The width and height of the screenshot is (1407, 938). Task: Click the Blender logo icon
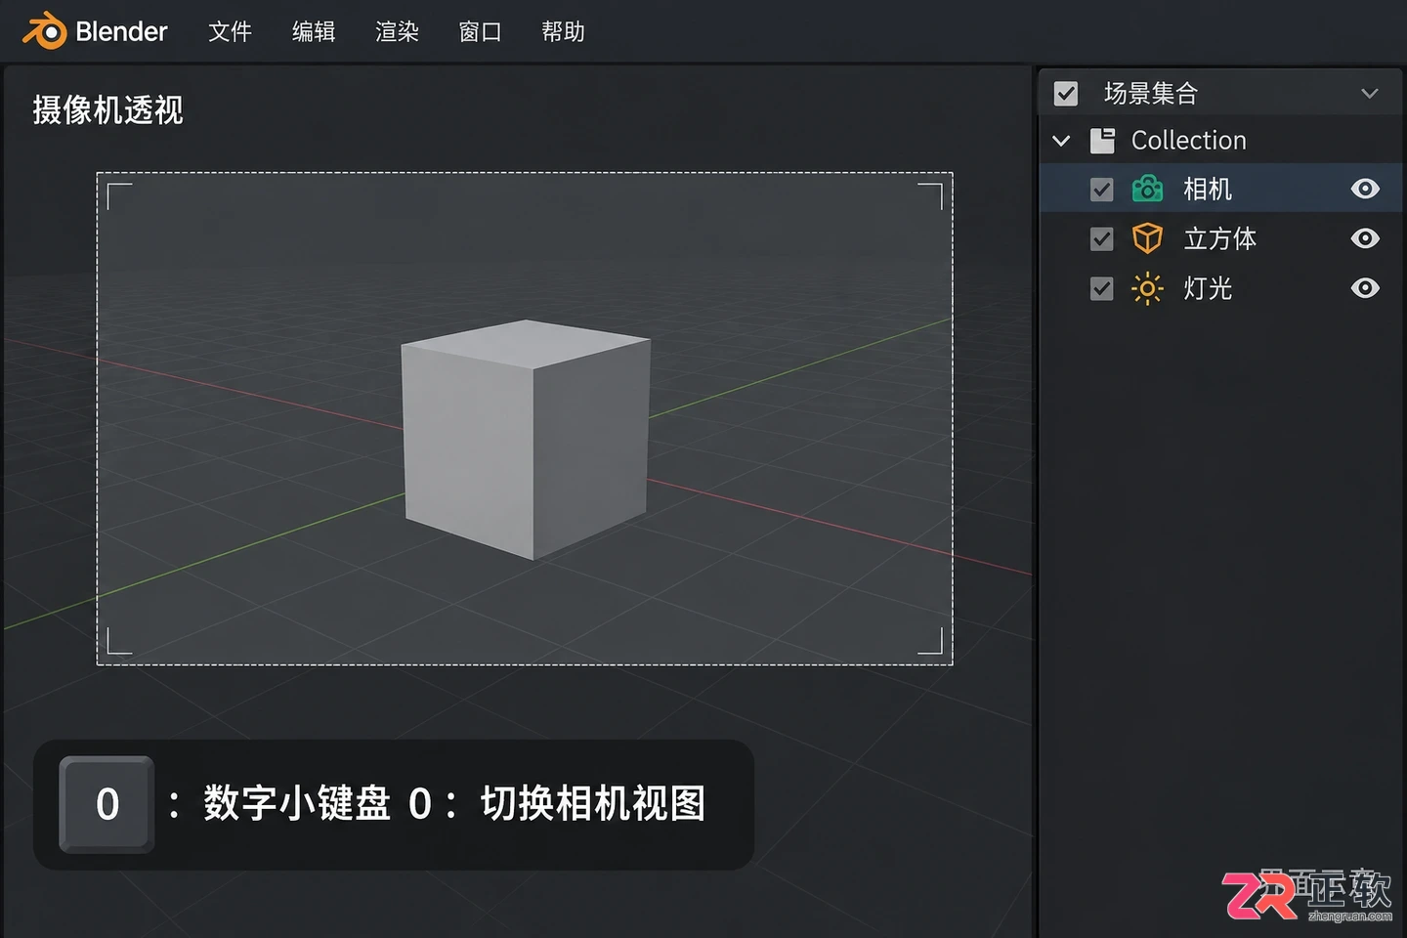point(44,31)
